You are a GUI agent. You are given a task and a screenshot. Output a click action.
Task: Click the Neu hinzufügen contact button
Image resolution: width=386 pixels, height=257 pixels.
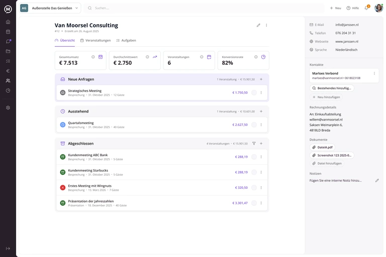pyautogui.click(x=326, y=97)
